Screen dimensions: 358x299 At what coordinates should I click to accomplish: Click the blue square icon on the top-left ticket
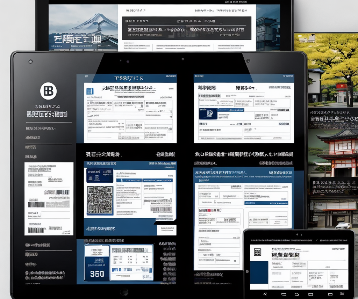[x=89, y=92]
